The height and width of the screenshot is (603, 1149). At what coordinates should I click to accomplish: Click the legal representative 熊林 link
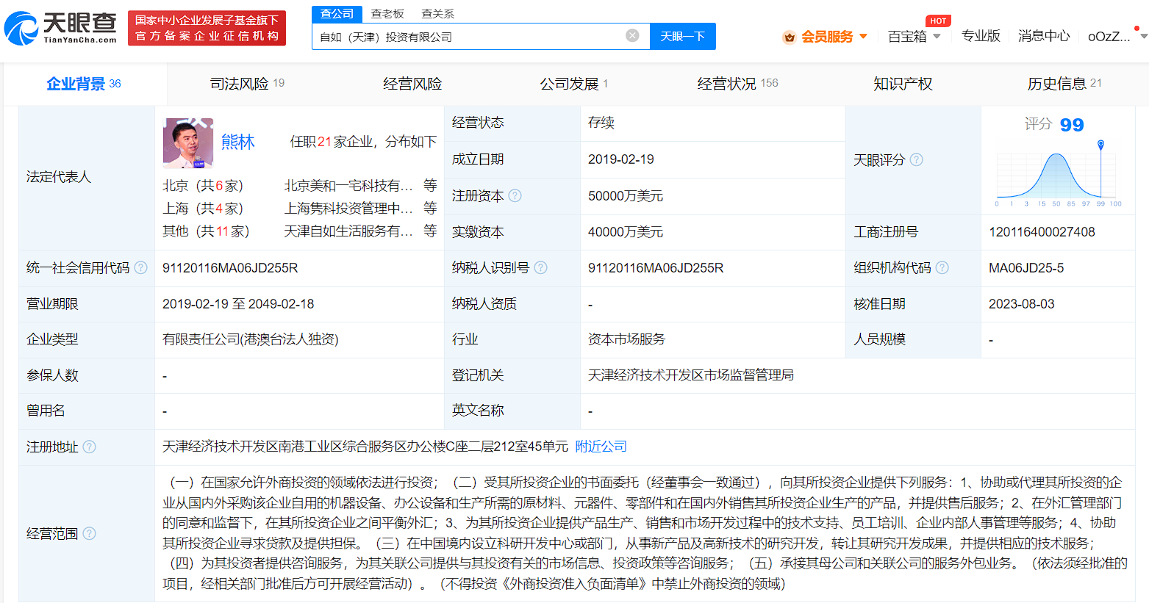tap(237, 142)
